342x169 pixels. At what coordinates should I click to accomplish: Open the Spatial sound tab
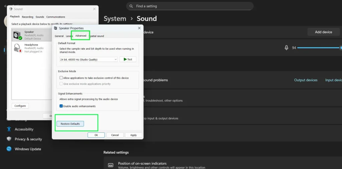coord(96,36)
